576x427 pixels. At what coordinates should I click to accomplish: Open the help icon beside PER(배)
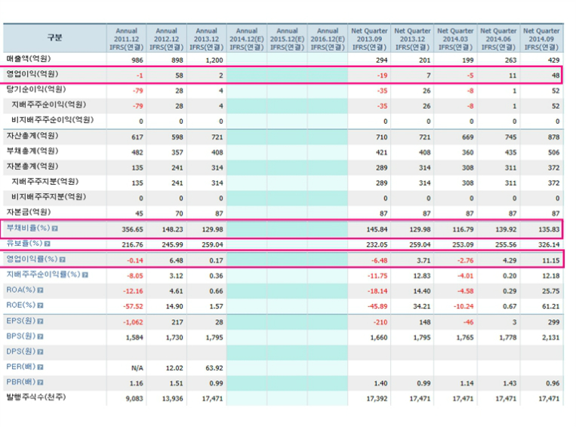(x=40, y=367)
